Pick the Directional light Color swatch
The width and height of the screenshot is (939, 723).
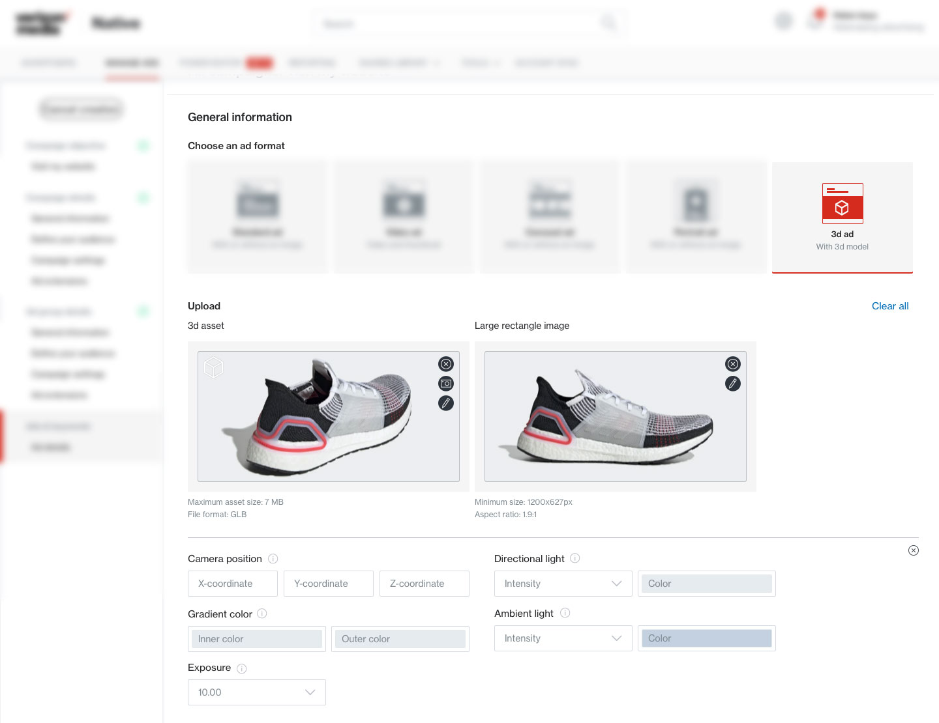[707, 584]
